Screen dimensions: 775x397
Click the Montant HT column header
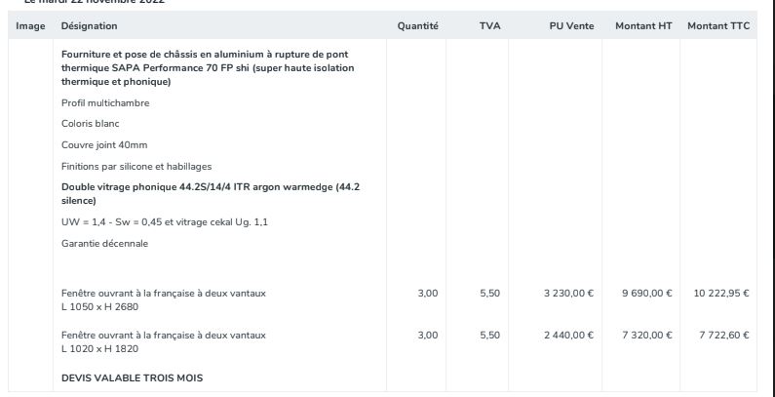point(643,24)
